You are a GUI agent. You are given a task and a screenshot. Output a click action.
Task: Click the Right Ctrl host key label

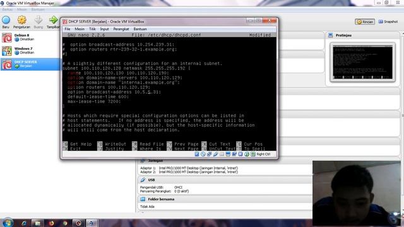pyautogui.click(x=263, y=154)
